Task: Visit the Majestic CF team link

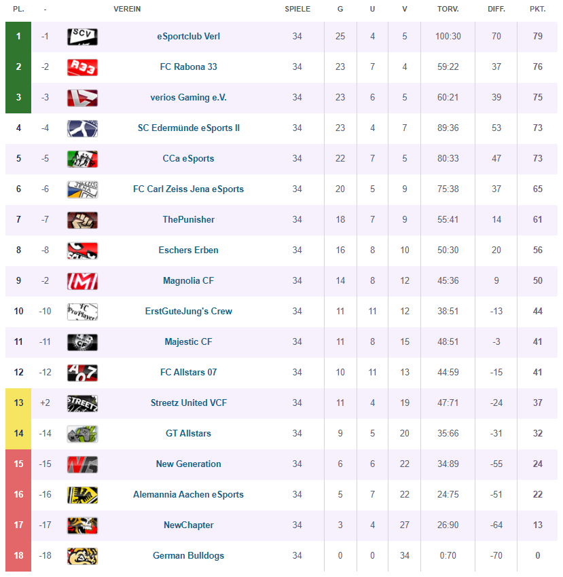Action: [x=189, y=342]
